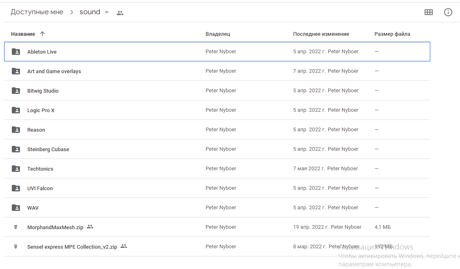
Task: Click the Techtonics folder icon
Action: [x=16, y=169]
